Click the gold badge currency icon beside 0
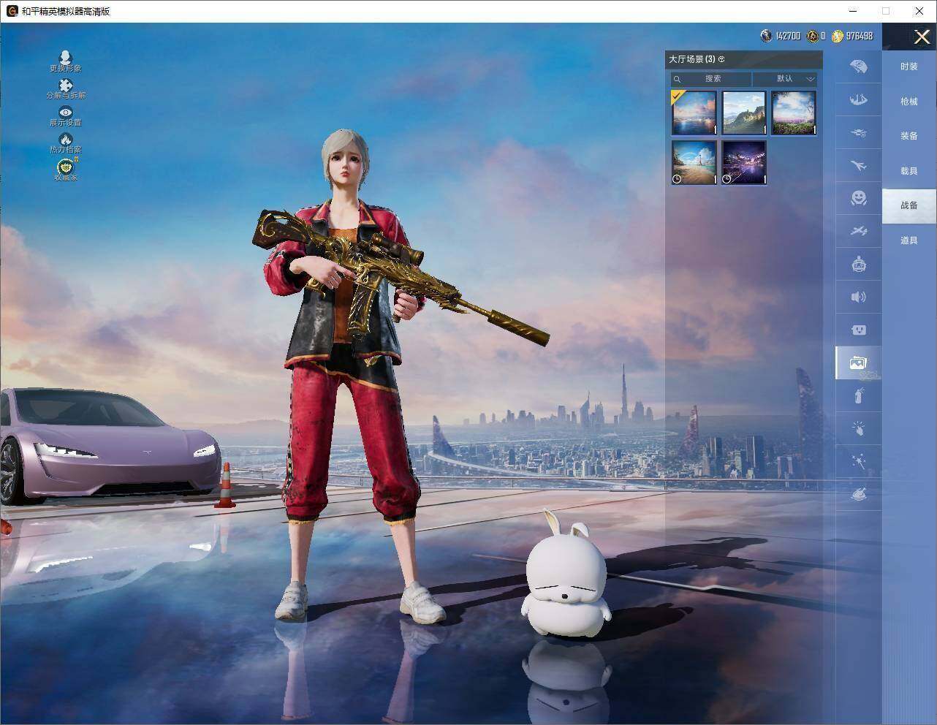 pos(812,36)
